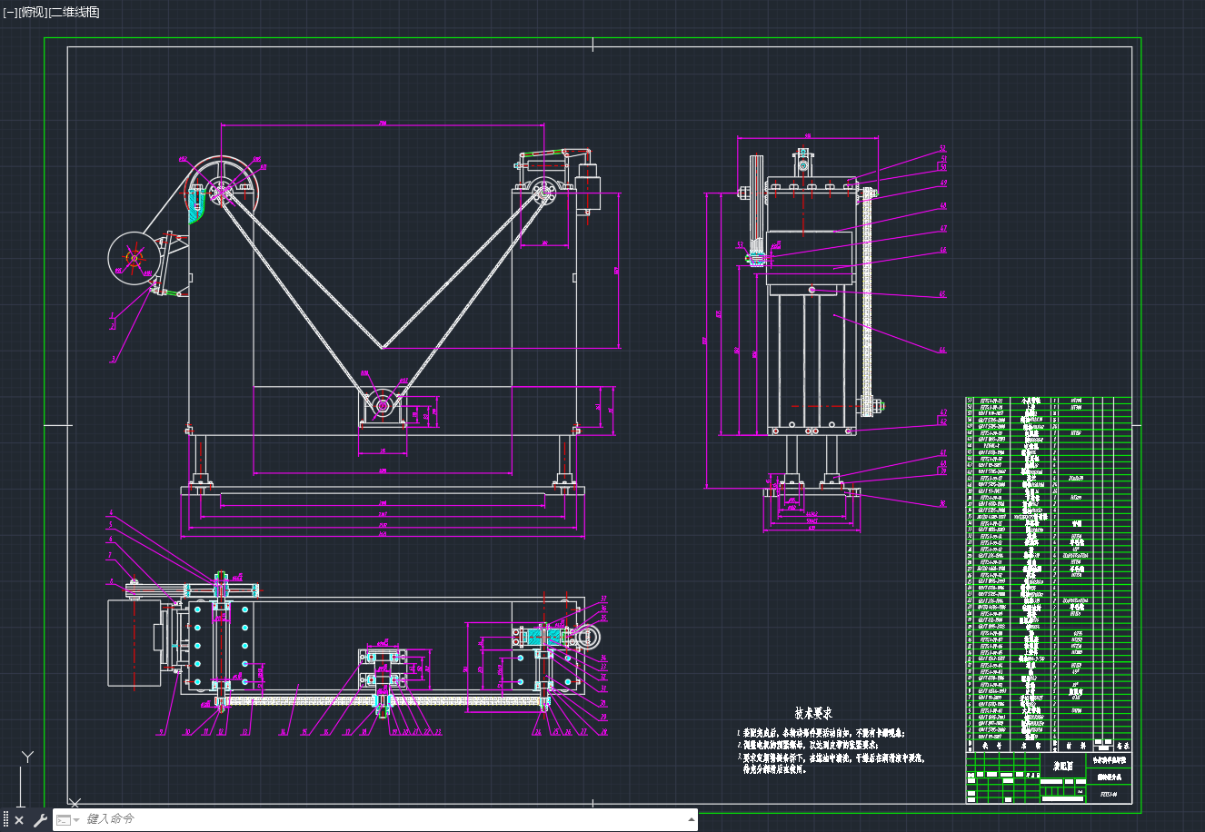Open command line customize wrench menu

40,820
